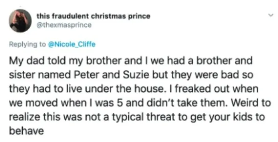Open 'this fraudulent christmas prince' profile name

pos(93,16)
